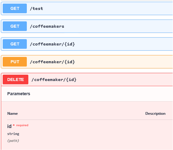The width and height of the screenshot is (173, 150).
Task: Select the Parameters section heading
Action: coord(19,94)
